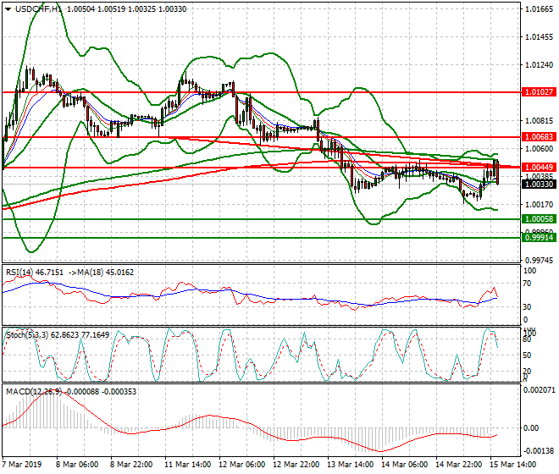
Task: Click the 8 Mar 22:00 time label
Action: coord(131,465)
